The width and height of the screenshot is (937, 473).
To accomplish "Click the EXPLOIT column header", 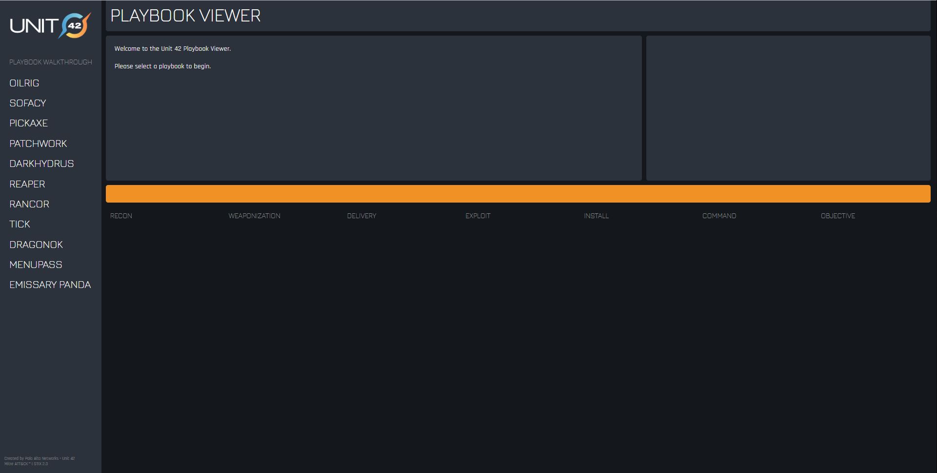I will pyautogui.click(x=478, y=216).
